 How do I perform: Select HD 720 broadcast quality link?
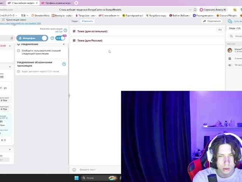(59, 31)
